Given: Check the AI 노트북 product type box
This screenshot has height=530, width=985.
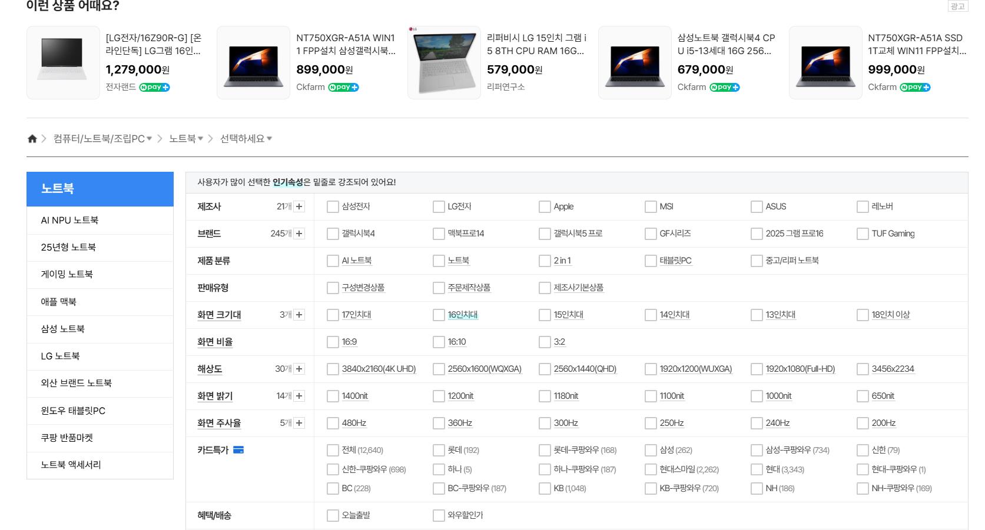Looking at the screenshot, I should pyautogui.click(x=333, y=261).
